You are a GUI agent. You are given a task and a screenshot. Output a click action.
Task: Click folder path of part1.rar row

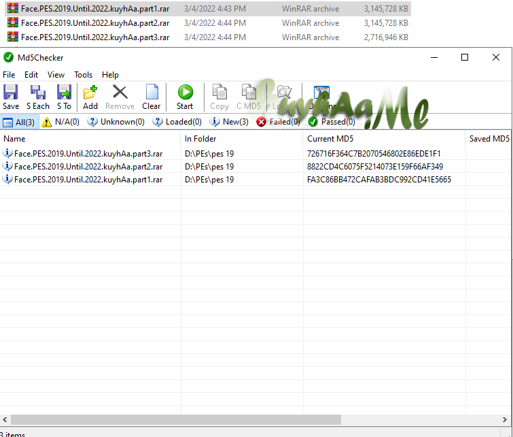pyautogui.click(x=209, y=179)
